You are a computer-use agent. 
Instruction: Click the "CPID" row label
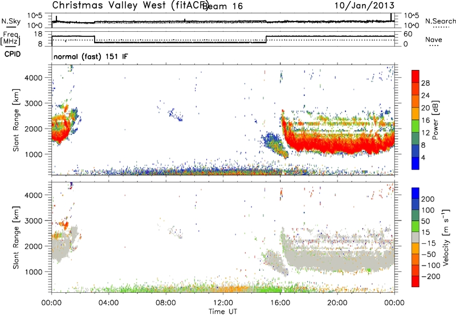[13, 54]
